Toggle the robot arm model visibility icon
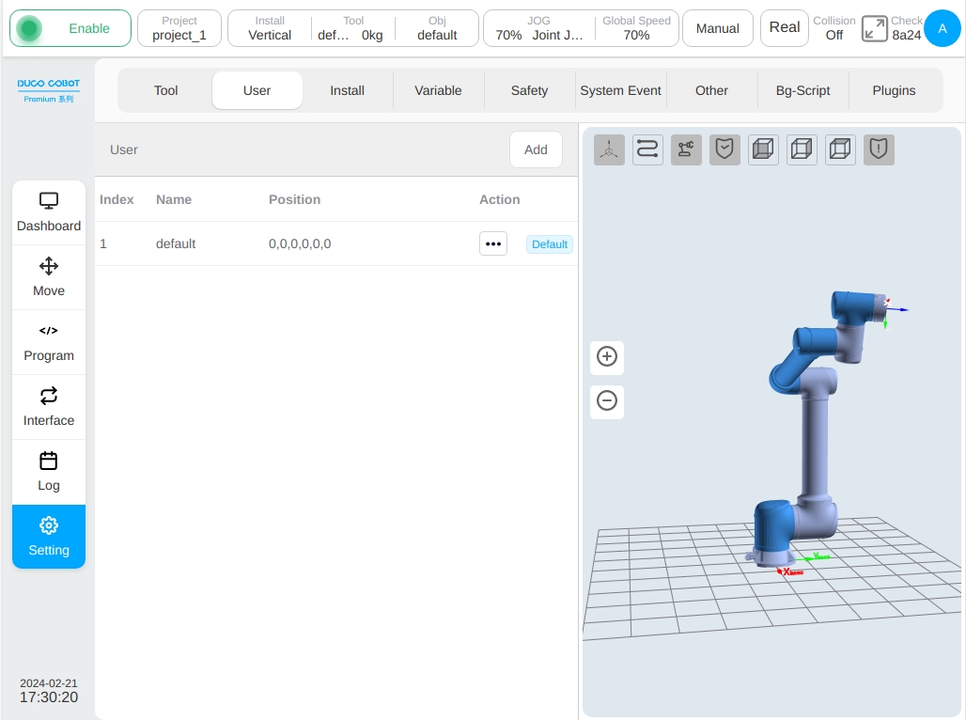The height and width of the screenshot is (720, 966). [686, 149]
